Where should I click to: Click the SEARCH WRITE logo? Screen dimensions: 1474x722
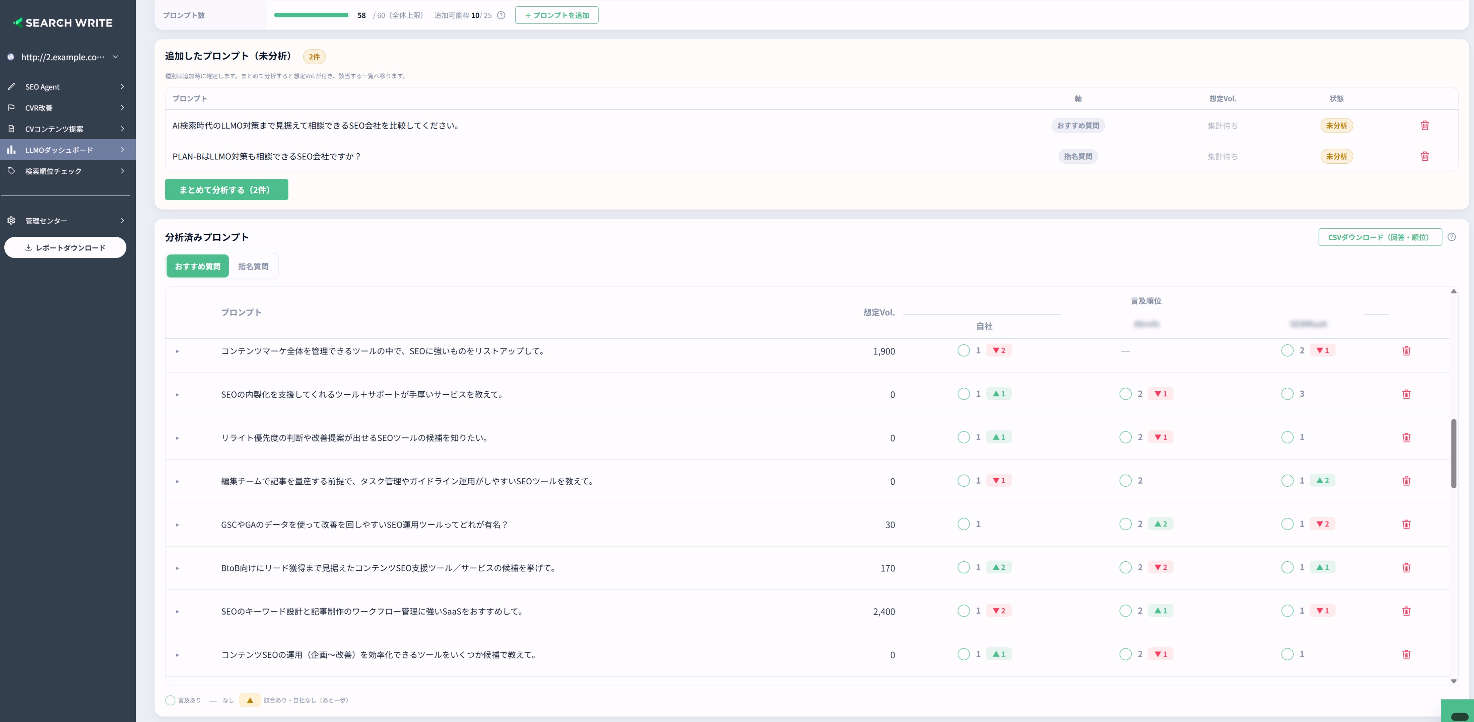tap(63, 23)
